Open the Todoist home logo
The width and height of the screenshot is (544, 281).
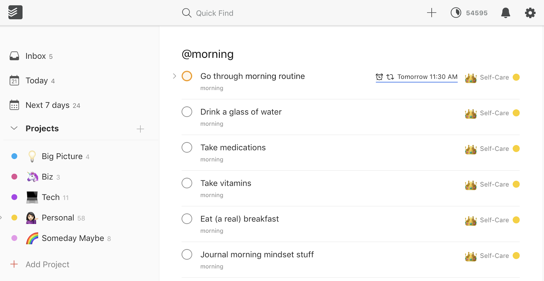(x=15, y=12)
